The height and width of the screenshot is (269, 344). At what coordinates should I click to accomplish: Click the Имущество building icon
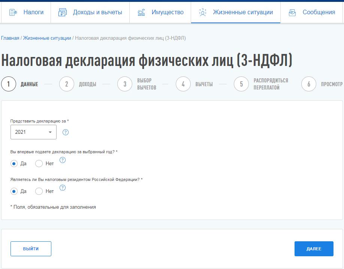pyautogui.click(x=141, y=12)
